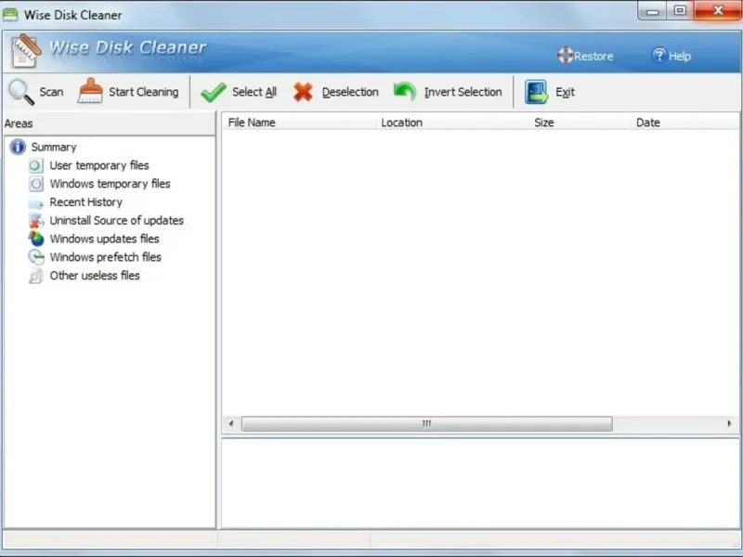
Task: Click the title bar application icon
Action: 10,15
